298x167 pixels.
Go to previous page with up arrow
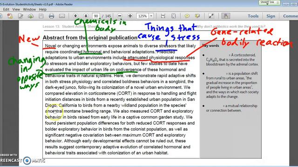click(75, 16)
